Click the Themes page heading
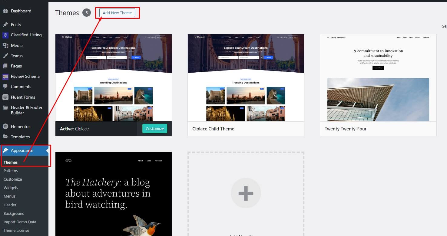This screenshot has width=447, height=236. click(x=67, y=13)
